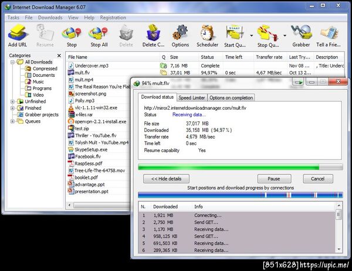Stop the selected download via Stop icon
The height and width of the screenshot is (271, 352).
pos(72,33)
